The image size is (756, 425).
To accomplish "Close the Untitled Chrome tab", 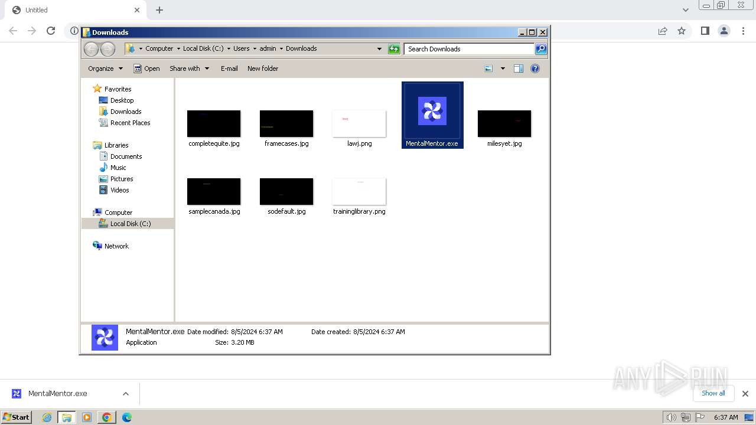I will 137,10.
